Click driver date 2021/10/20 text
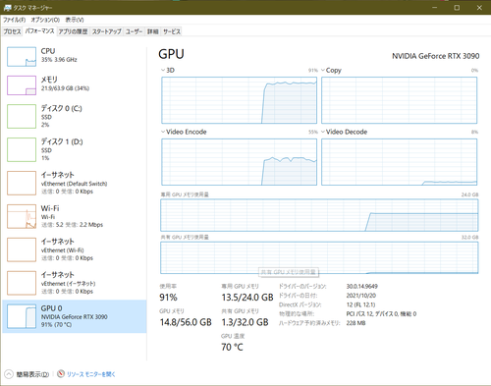Image resolution: width=491 pixels, height=386 pixels. coord(361,296)
